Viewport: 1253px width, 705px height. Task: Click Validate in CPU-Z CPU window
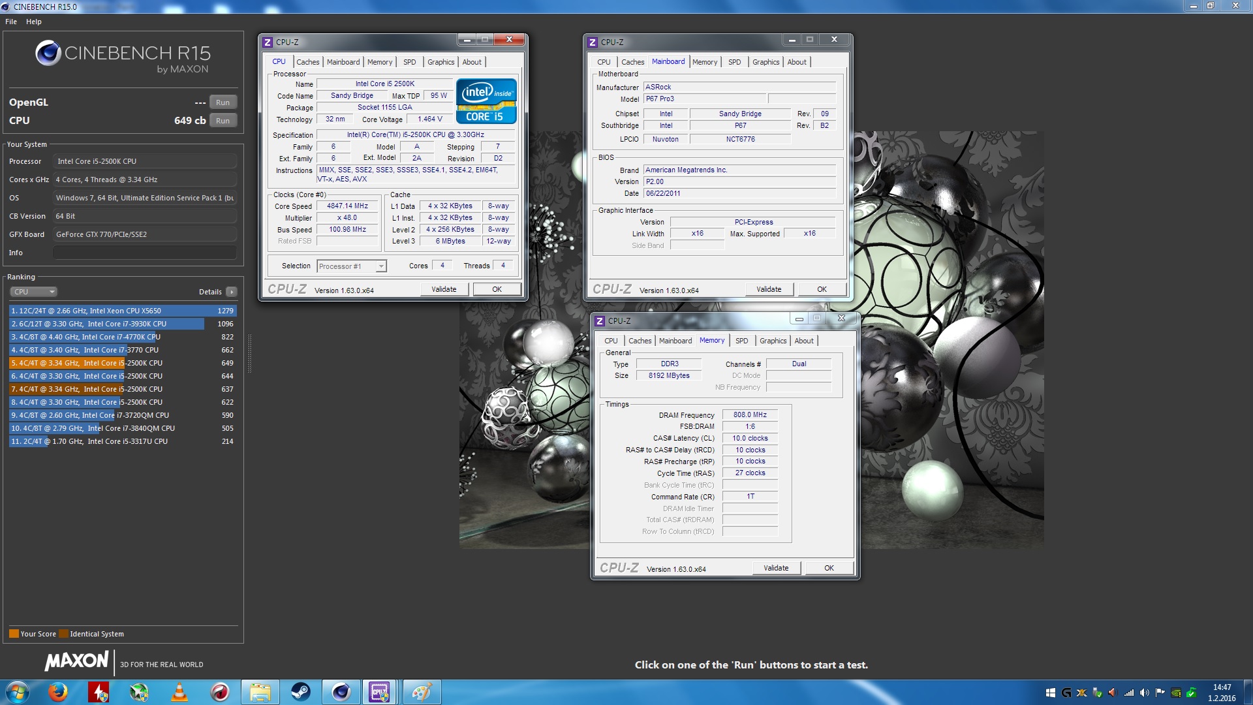[x=444, y=289]
